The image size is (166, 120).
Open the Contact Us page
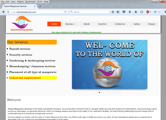click(x=120, y=24)
